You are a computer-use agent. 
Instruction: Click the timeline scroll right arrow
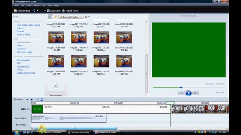tap(227, 128)
